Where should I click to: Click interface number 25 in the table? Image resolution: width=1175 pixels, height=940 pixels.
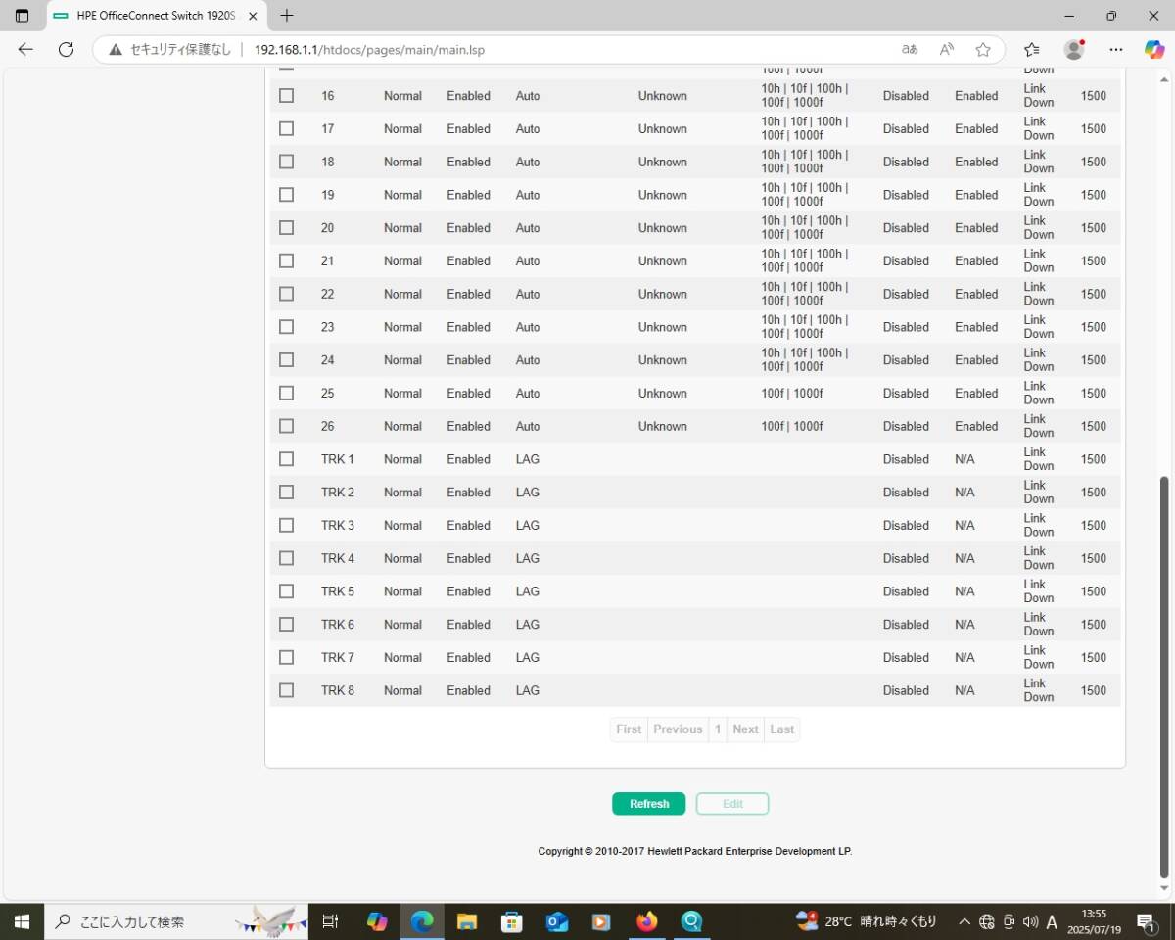pos(327,393)
